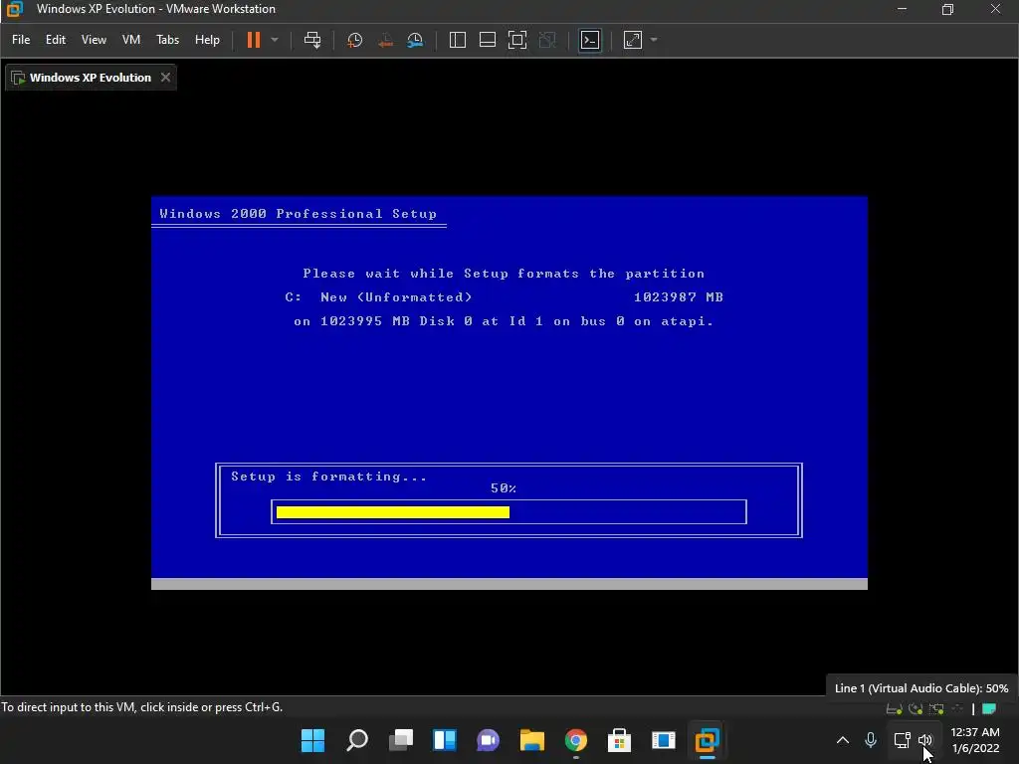Click the greyed-out device status icon
Viewport: 1019px width, 764px height.
pos(957,708)
